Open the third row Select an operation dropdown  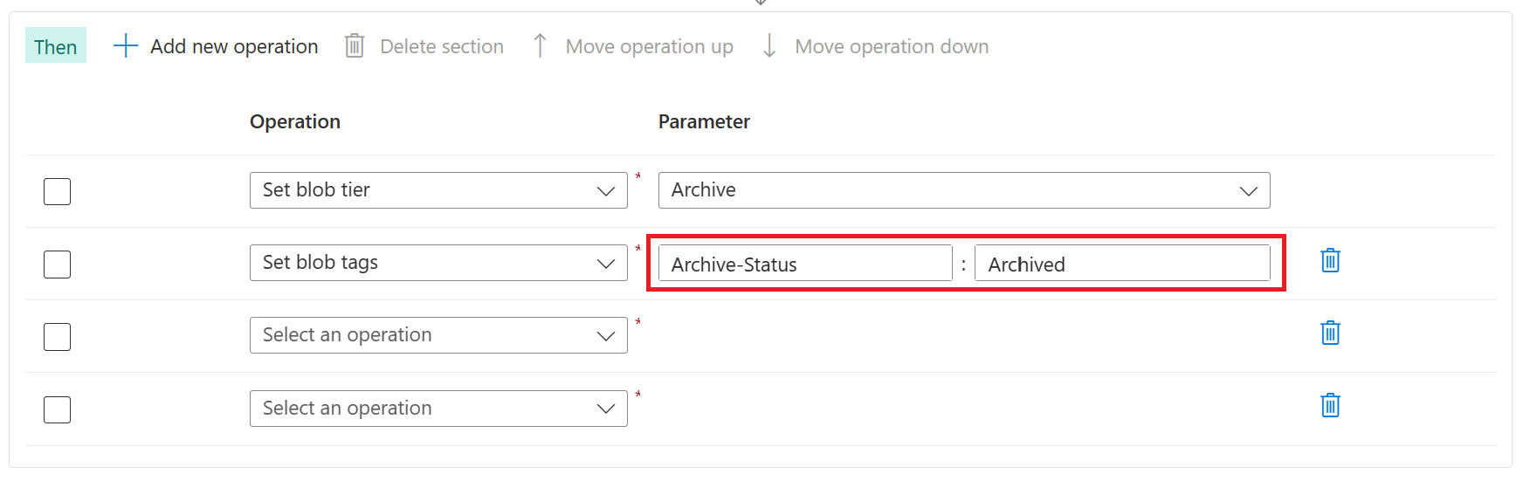tap(438, 335)
